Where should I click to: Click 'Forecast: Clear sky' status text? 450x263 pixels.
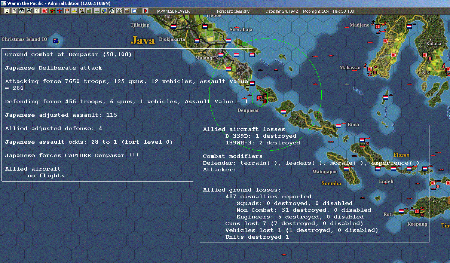(x=233, y=11)
